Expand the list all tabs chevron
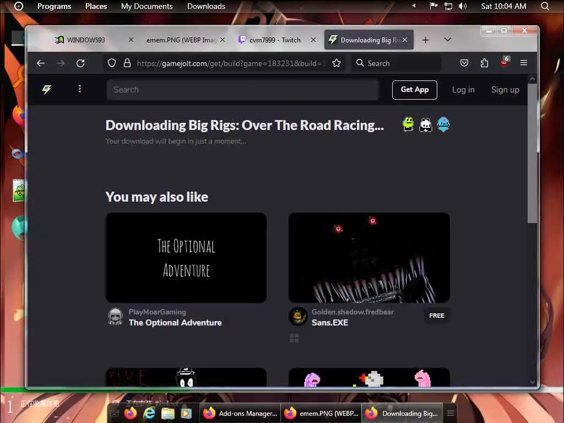The width and height of the screenshot is (564, 423). [x=447, y=40]
